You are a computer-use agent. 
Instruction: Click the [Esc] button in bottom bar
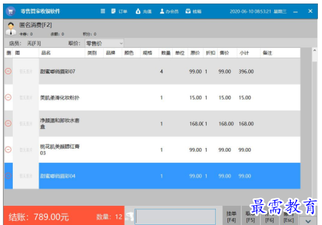[x=289, y=216]
